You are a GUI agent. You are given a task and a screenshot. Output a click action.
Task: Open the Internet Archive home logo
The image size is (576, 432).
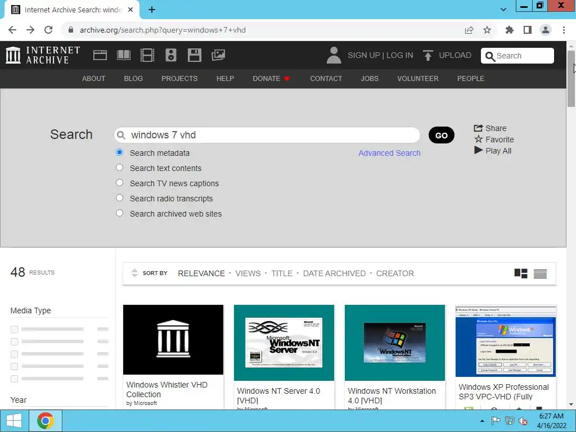(43, 55)
